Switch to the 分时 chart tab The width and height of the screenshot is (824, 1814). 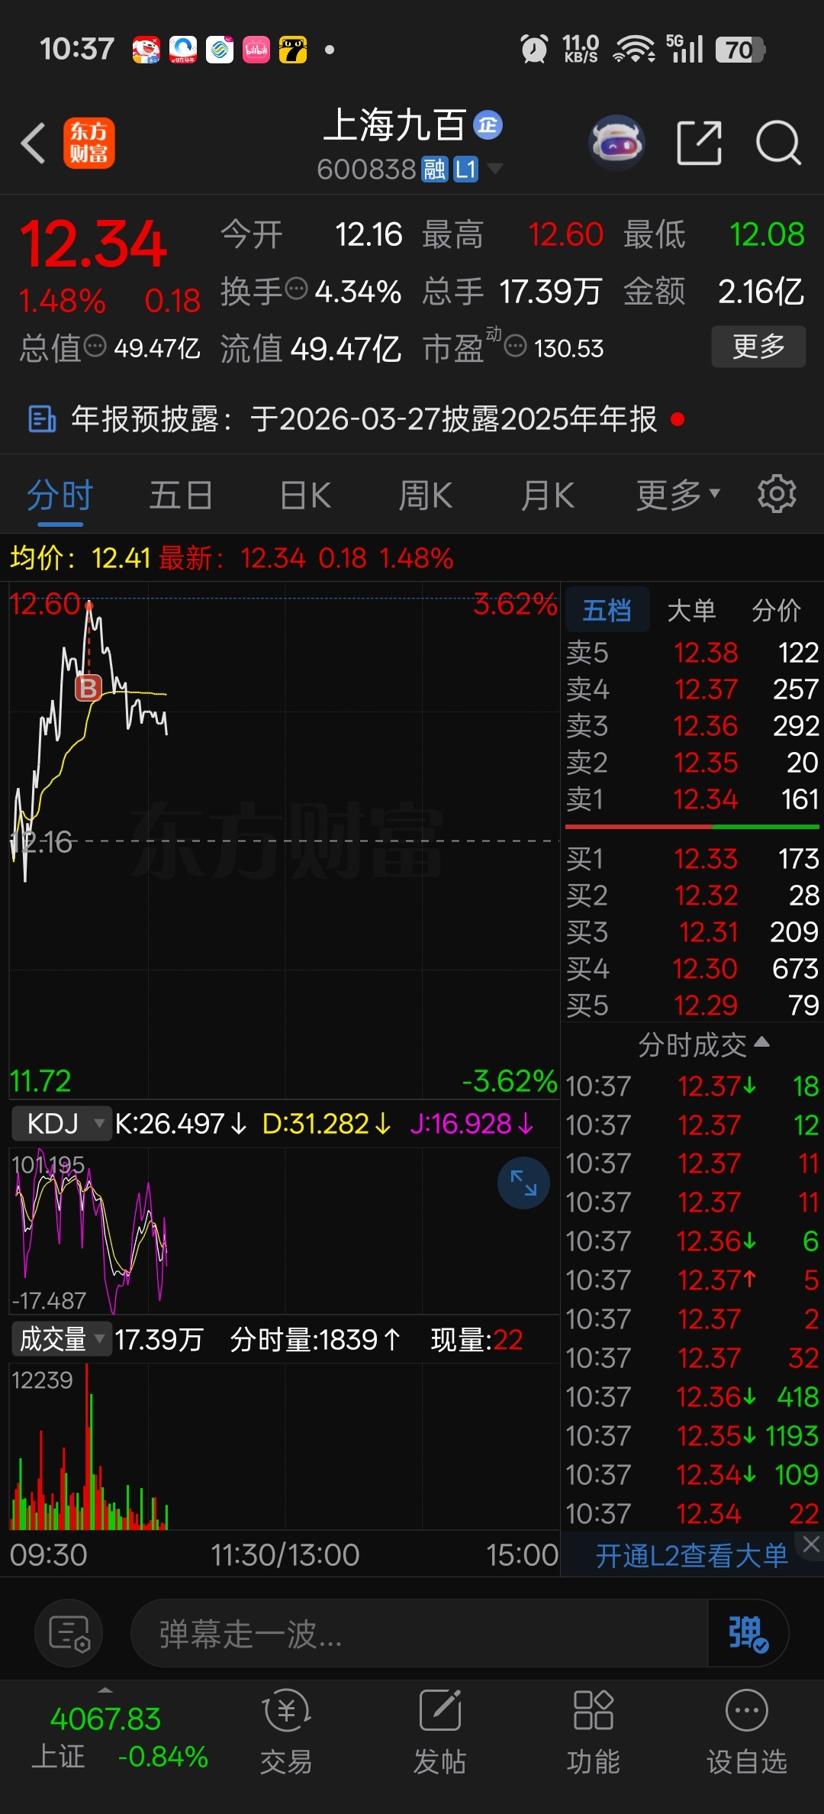click(60, 495)
